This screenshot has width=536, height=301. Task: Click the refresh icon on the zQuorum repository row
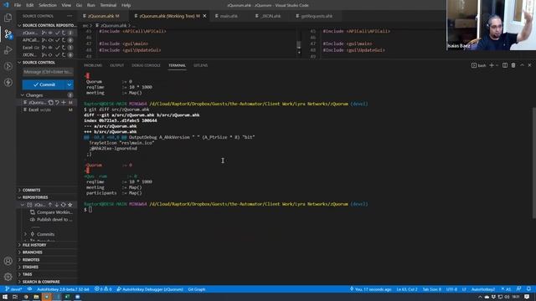pyautogui.click(x=64, y=33)
